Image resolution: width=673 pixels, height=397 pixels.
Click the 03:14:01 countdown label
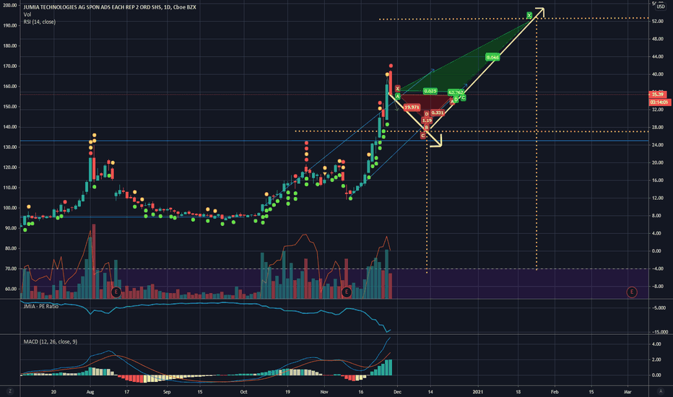pyautogui.click(x=659, y=102)
